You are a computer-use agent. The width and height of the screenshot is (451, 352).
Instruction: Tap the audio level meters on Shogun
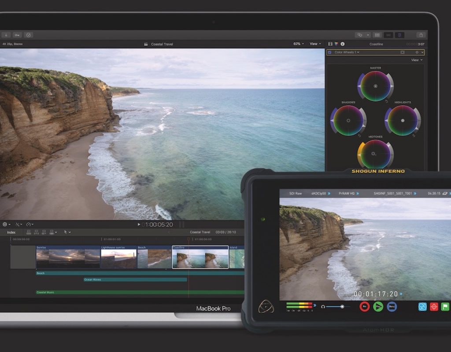(x=299, y=306)
